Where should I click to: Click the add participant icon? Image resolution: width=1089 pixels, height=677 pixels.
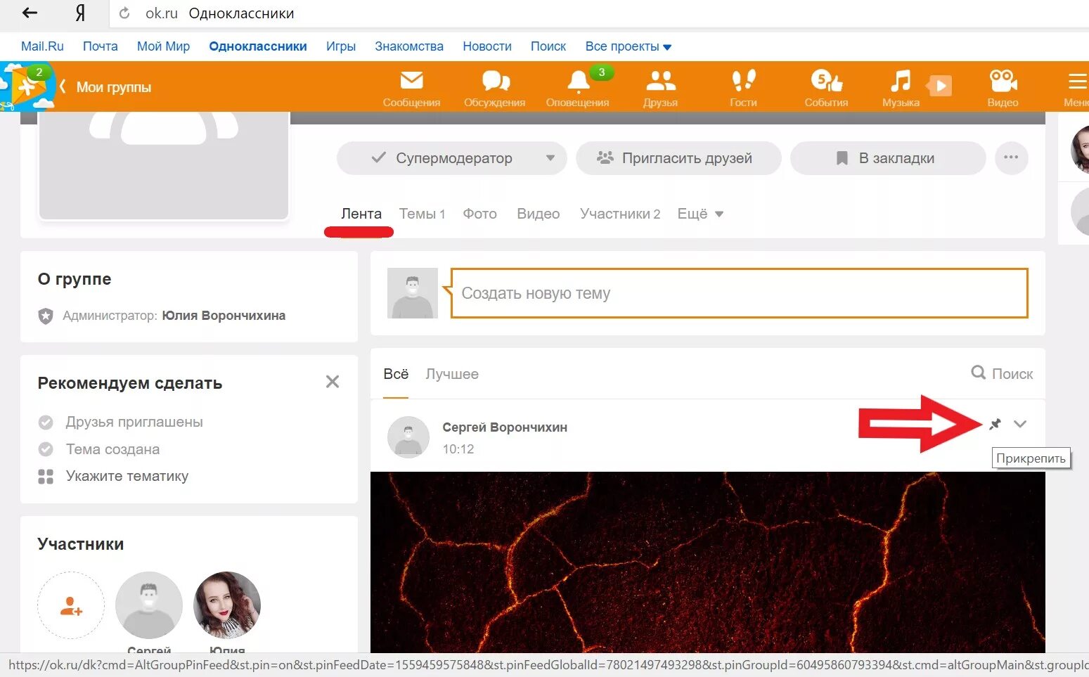[x=71, y=605]
